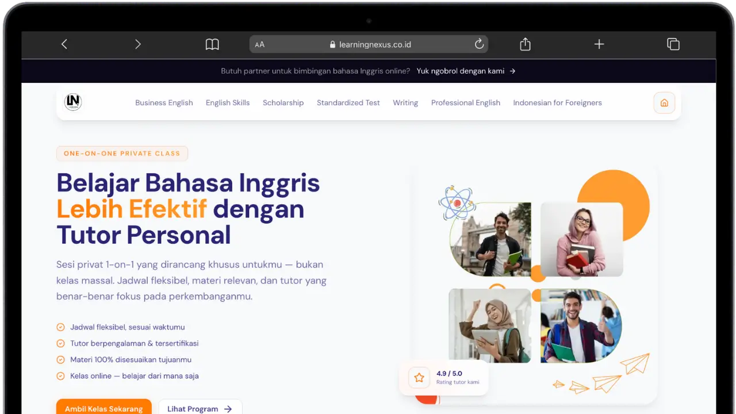Open the Business English menu item
Viewport: 736px width, 414px height.
[x=164, y=103]
